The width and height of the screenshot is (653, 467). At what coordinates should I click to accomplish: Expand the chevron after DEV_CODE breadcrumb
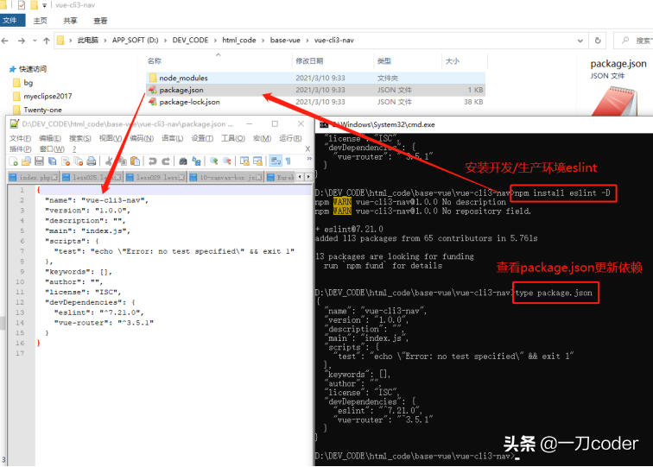(215, 41)
